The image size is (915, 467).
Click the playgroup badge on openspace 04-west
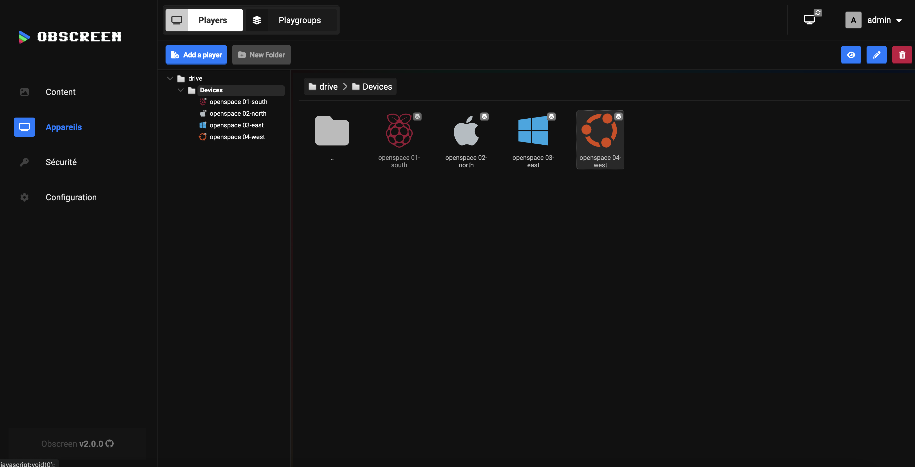[619, 116]
